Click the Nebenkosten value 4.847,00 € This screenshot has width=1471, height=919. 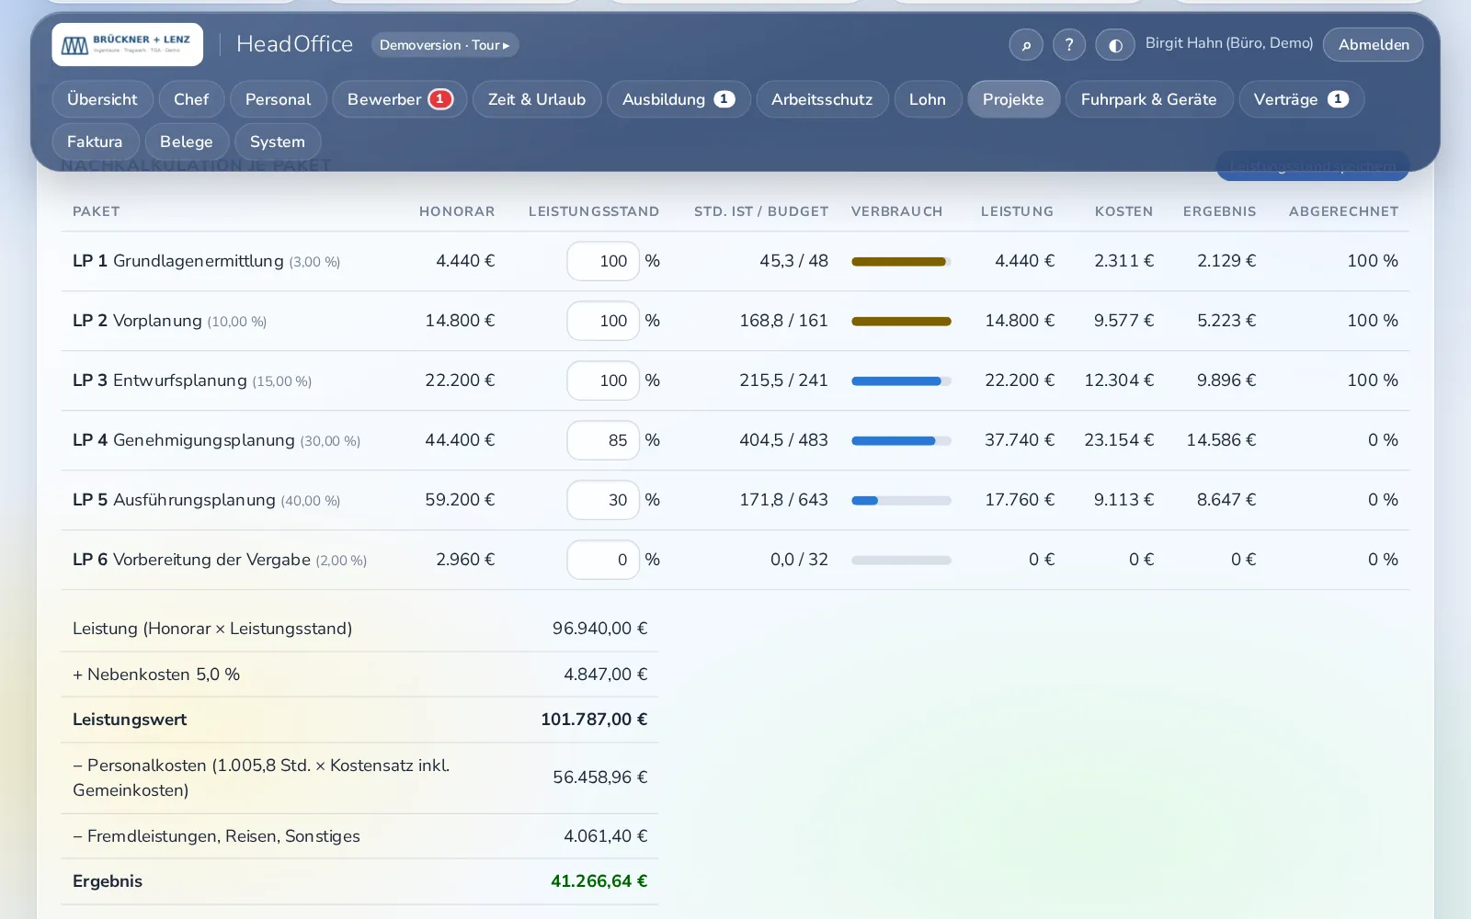605,675
